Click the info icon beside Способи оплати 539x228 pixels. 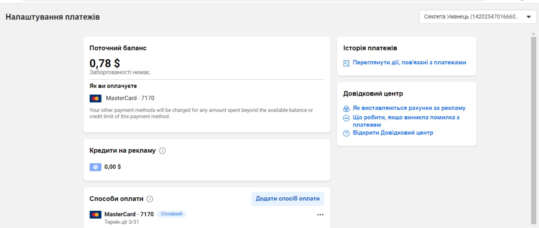coord(150,199)
